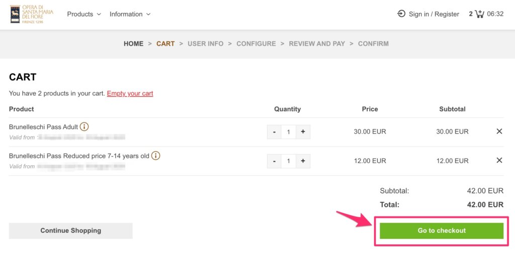Decrease Brunelleschi Pass Adult quantity
515x254 pixels.
click(274, 132)
